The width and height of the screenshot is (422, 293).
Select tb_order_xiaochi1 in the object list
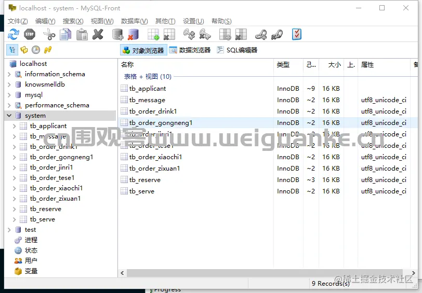pyautogui.click(x=155, y=157)
